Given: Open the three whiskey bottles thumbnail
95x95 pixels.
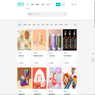Looking at the screenshot, I should tap(70, 40).
